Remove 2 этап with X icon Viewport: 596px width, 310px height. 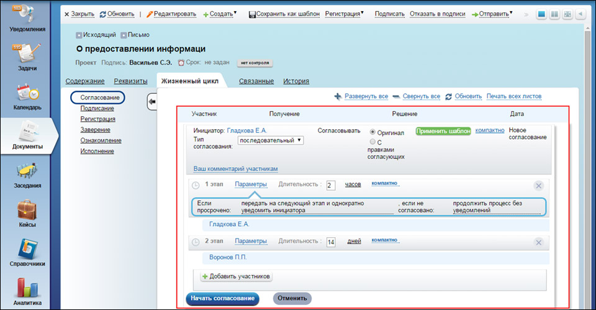[x=539, y=242]
